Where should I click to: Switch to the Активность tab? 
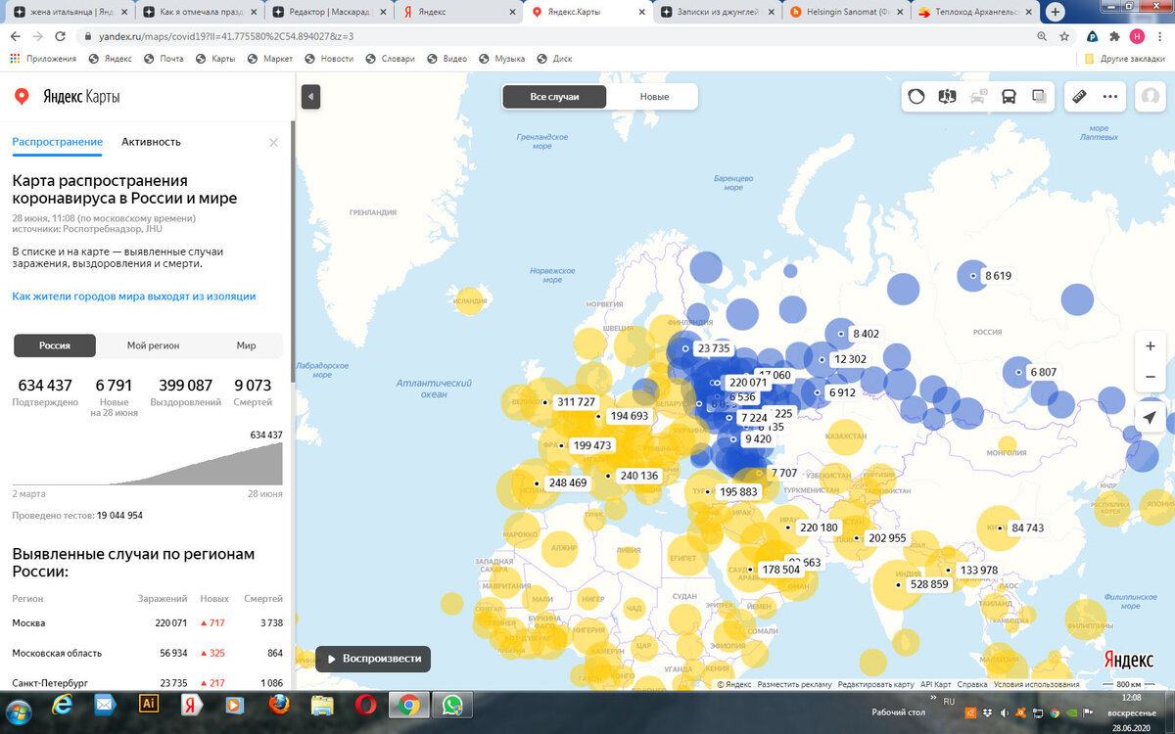point(151,142)
